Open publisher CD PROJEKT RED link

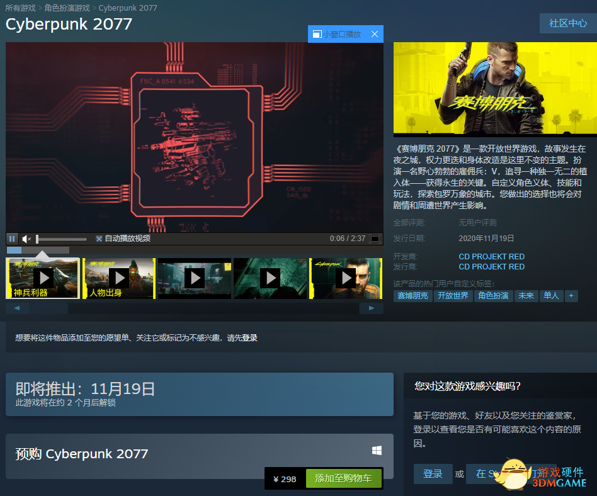tap(492, 267)
